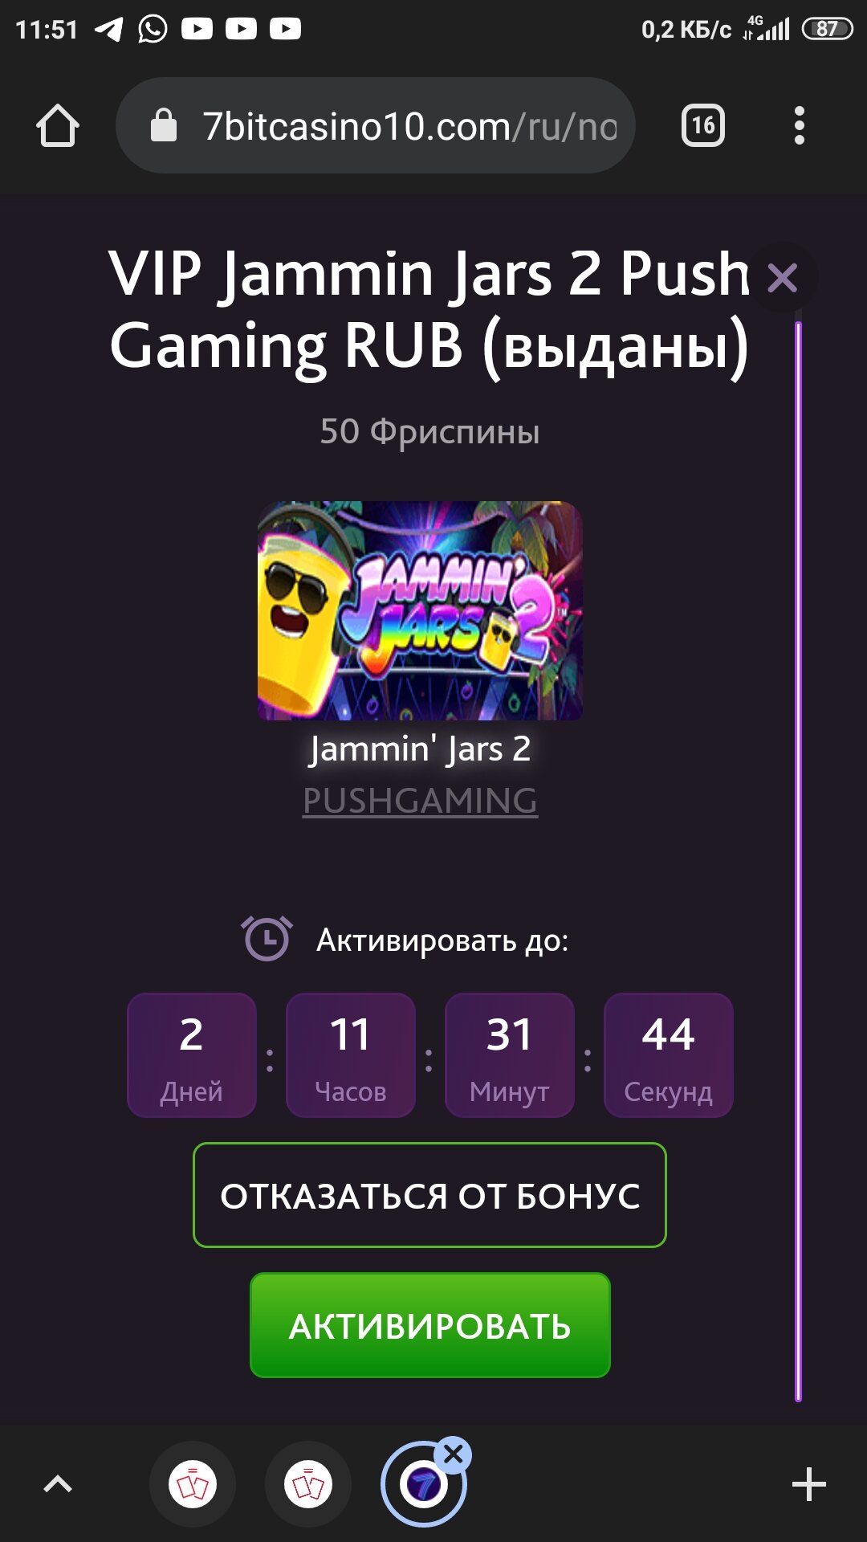Open the second card-game tab in the bottom bar

click(x=308, y=1484)
